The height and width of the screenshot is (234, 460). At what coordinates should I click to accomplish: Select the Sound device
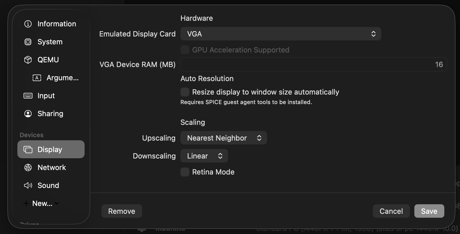51,185
